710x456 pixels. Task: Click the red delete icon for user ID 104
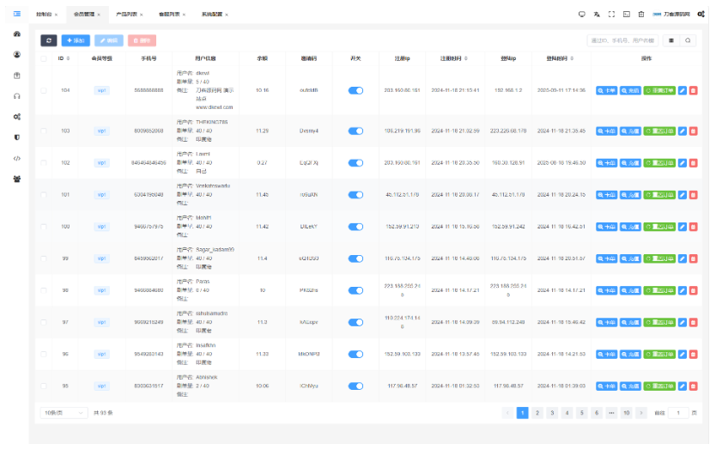[694, 90]
